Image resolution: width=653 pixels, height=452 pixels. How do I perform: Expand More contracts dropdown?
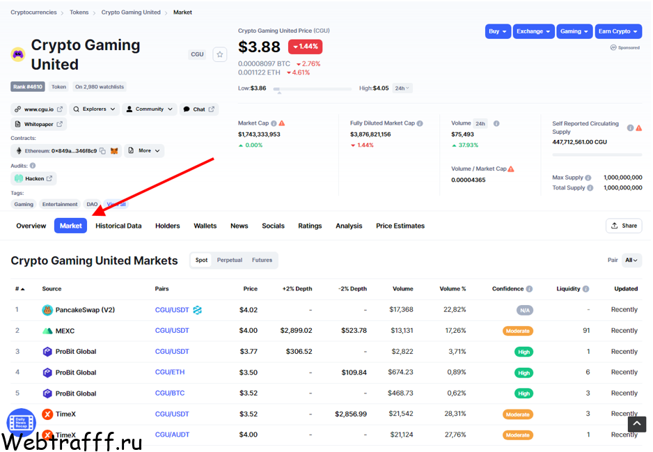point(144,151)
